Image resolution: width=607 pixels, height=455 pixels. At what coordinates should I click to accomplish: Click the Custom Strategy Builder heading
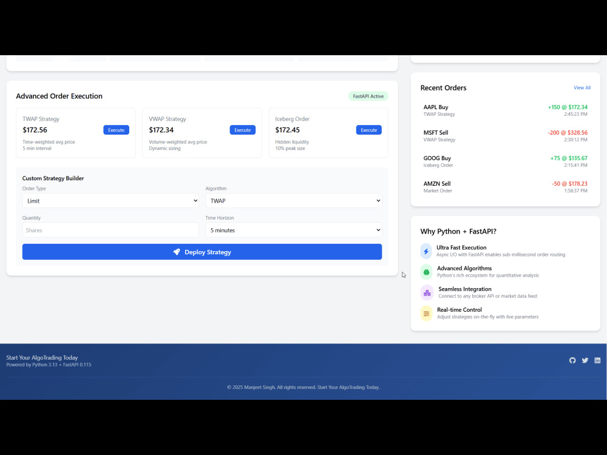53,178
